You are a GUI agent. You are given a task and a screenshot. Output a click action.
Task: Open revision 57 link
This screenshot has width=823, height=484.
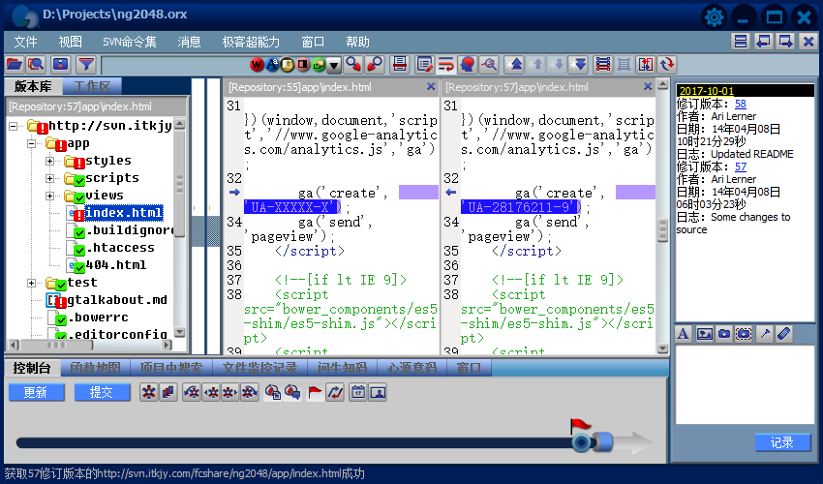[741, 166]
